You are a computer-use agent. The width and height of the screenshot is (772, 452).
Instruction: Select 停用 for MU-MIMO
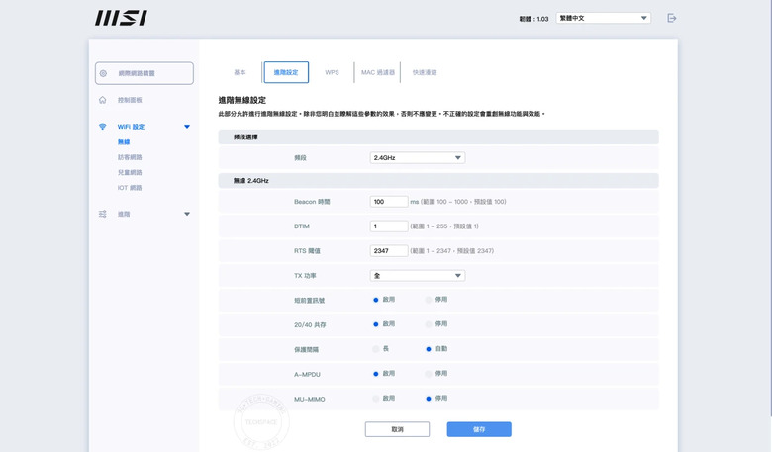429,399
